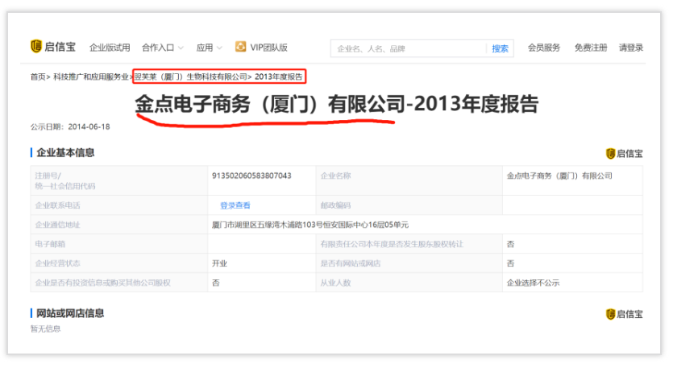Screen dimensions: 673x368
Task: Click the 金点电子商务 2013年度报告 page title
Action: click(336, 105)
